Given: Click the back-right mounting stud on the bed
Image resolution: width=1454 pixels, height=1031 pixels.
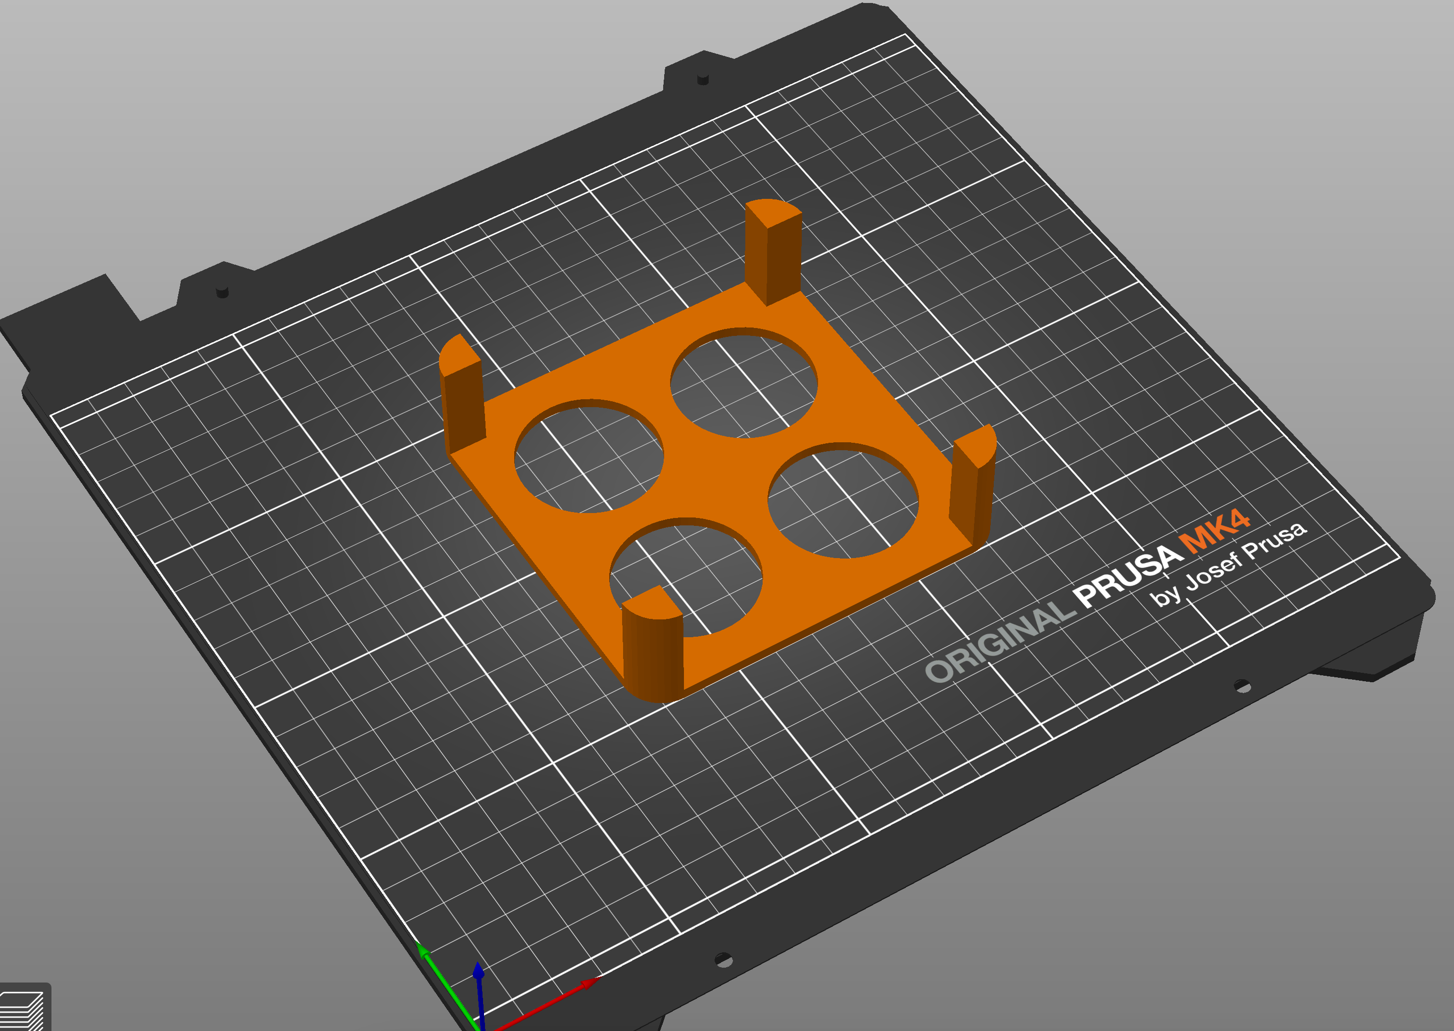Looking at the screenshot, I should click(x=703, y=78).
